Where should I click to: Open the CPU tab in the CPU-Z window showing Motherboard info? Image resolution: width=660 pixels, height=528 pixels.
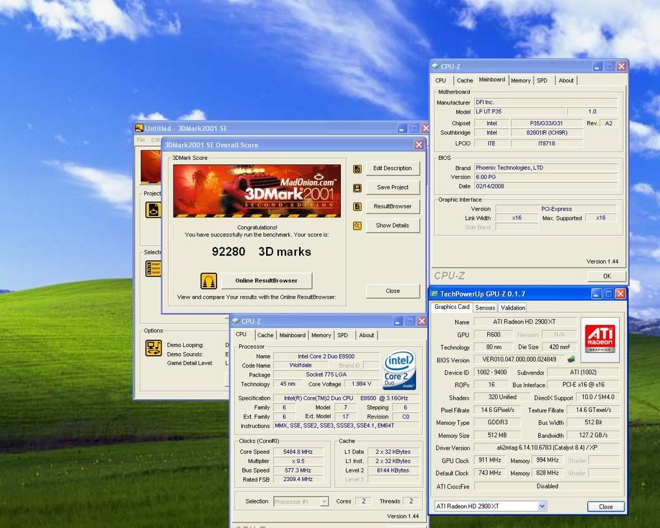pos(441,81)
